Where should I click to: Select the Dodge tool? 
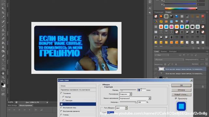pos(3,51)
